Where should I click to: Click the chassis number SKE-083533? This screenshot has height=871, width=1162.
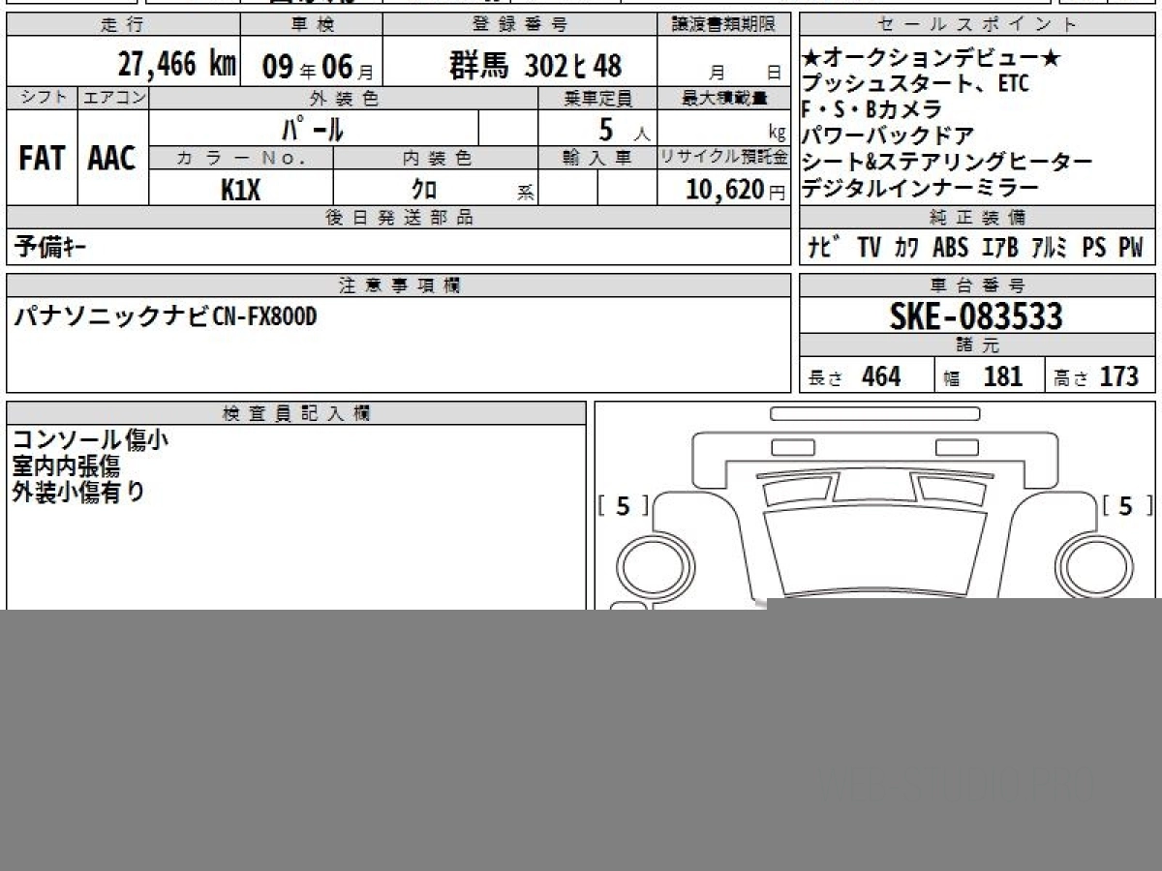tap(976, 316)
